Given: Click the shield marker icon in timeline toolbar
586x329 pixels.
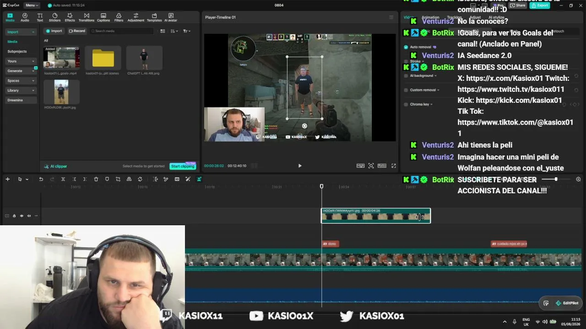Looking at the screenshot, I should pyautogui.click(x=107, y=179).
